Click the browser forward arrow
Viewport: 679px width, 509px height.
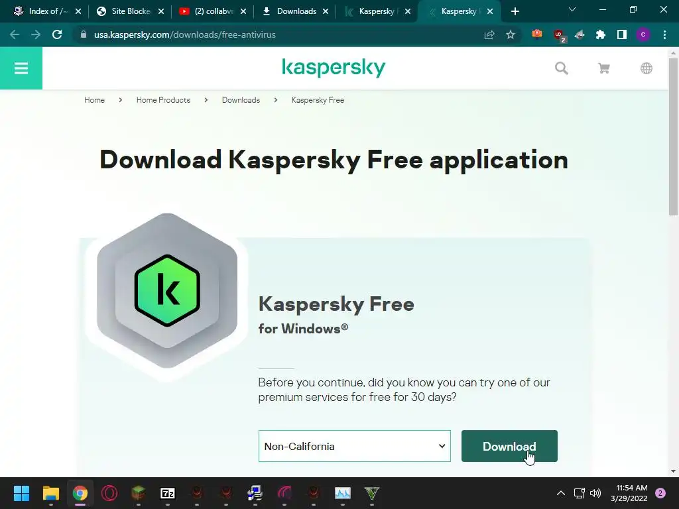coord(36,34)
